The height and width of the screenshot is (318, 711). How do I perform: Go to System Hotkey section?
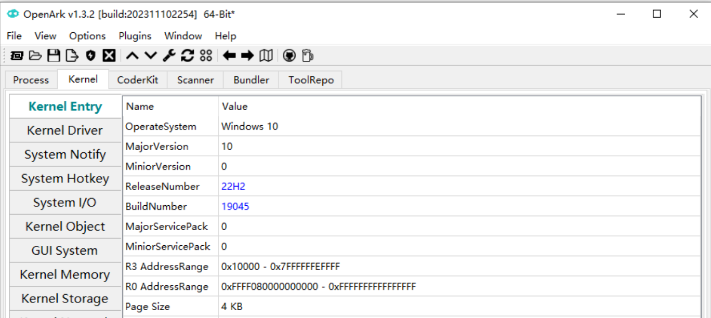pos(65,179)
